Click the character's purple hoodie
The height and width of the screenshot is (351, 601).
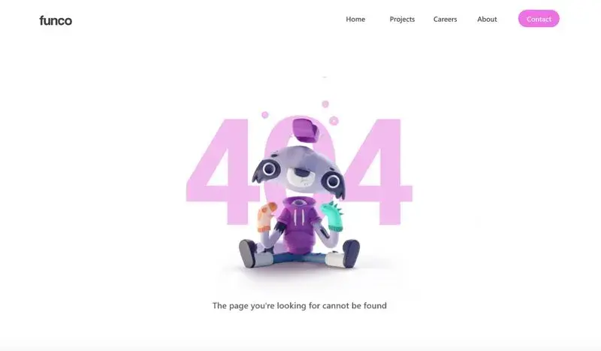click(x=299, y=225)
